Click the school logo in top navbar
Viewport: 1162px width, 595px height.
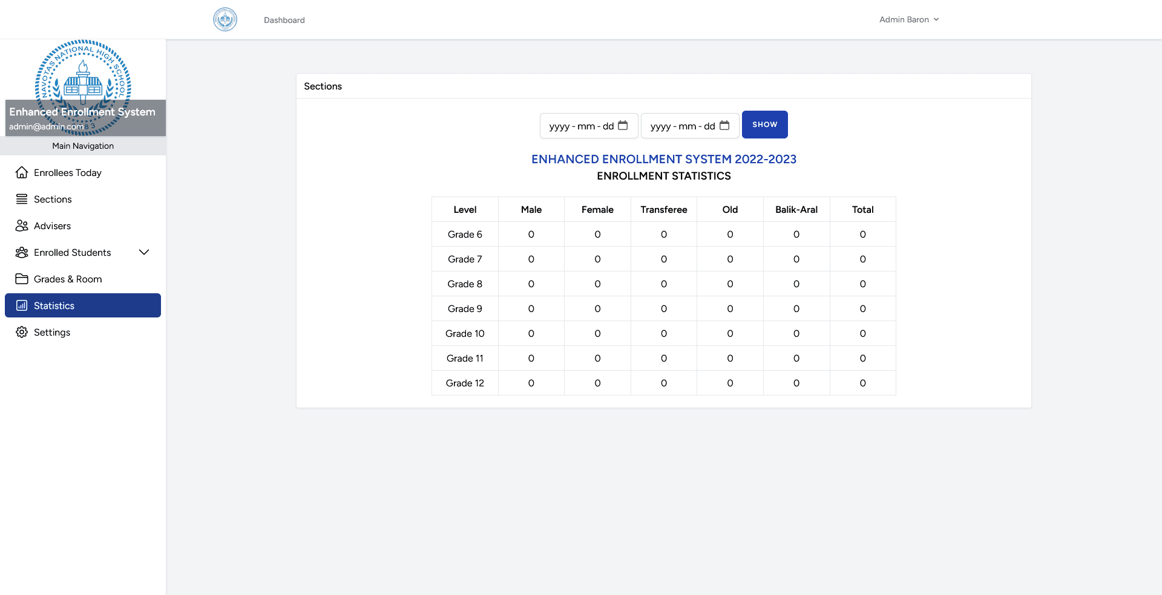tap(225, 19)
